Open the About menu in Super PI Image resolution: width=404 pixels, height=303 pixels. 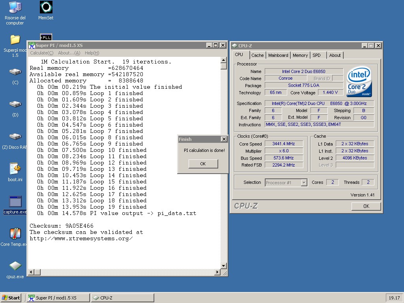point(69,53)
